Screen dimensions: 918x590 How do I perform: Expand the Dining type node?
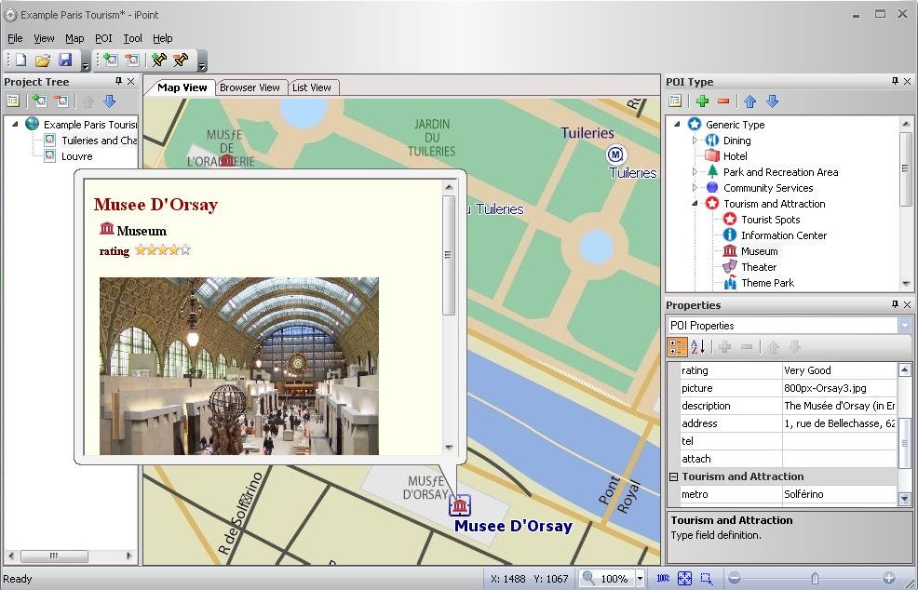click(695, 141)
